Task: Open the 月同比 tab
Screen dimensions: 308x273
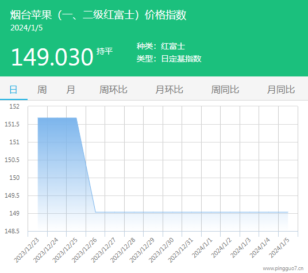Action: click(281, 90)
